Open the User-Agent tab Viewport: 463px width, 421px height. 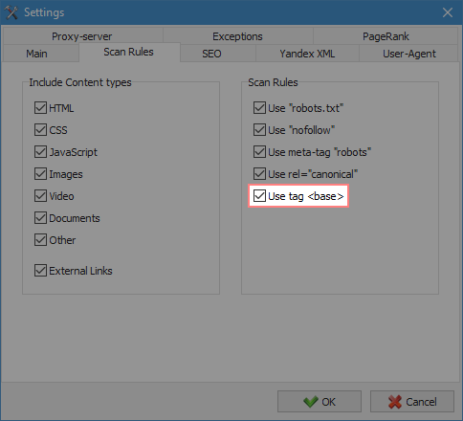pyautogui.click(x=408, y=54)
